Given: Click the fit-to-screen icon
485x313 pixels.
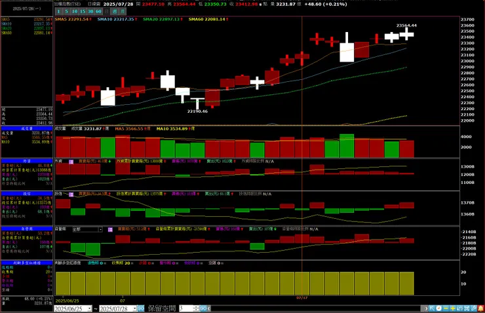Looking at the screenshot, I should coord(467,308).
